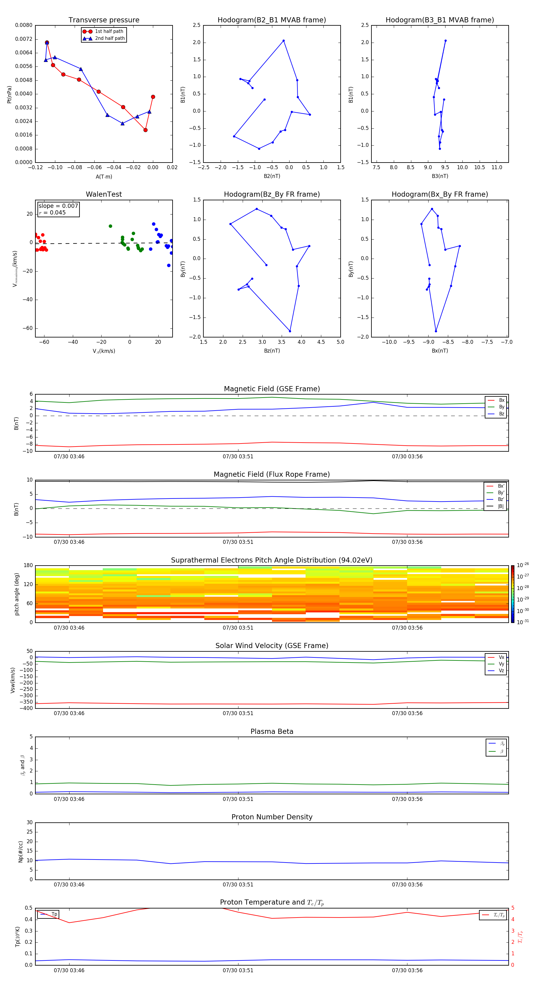Click the 'A(T·m)' x-axis label
Screen dimensions: 544x997
coord(104,176)
